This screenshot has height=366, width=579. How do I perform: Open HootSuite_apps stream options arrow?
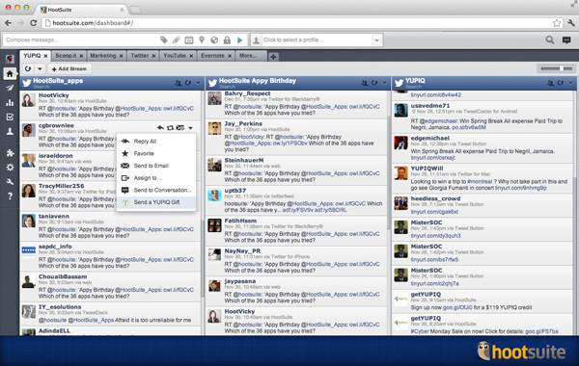pyautogui.click(x=198, y=83)
